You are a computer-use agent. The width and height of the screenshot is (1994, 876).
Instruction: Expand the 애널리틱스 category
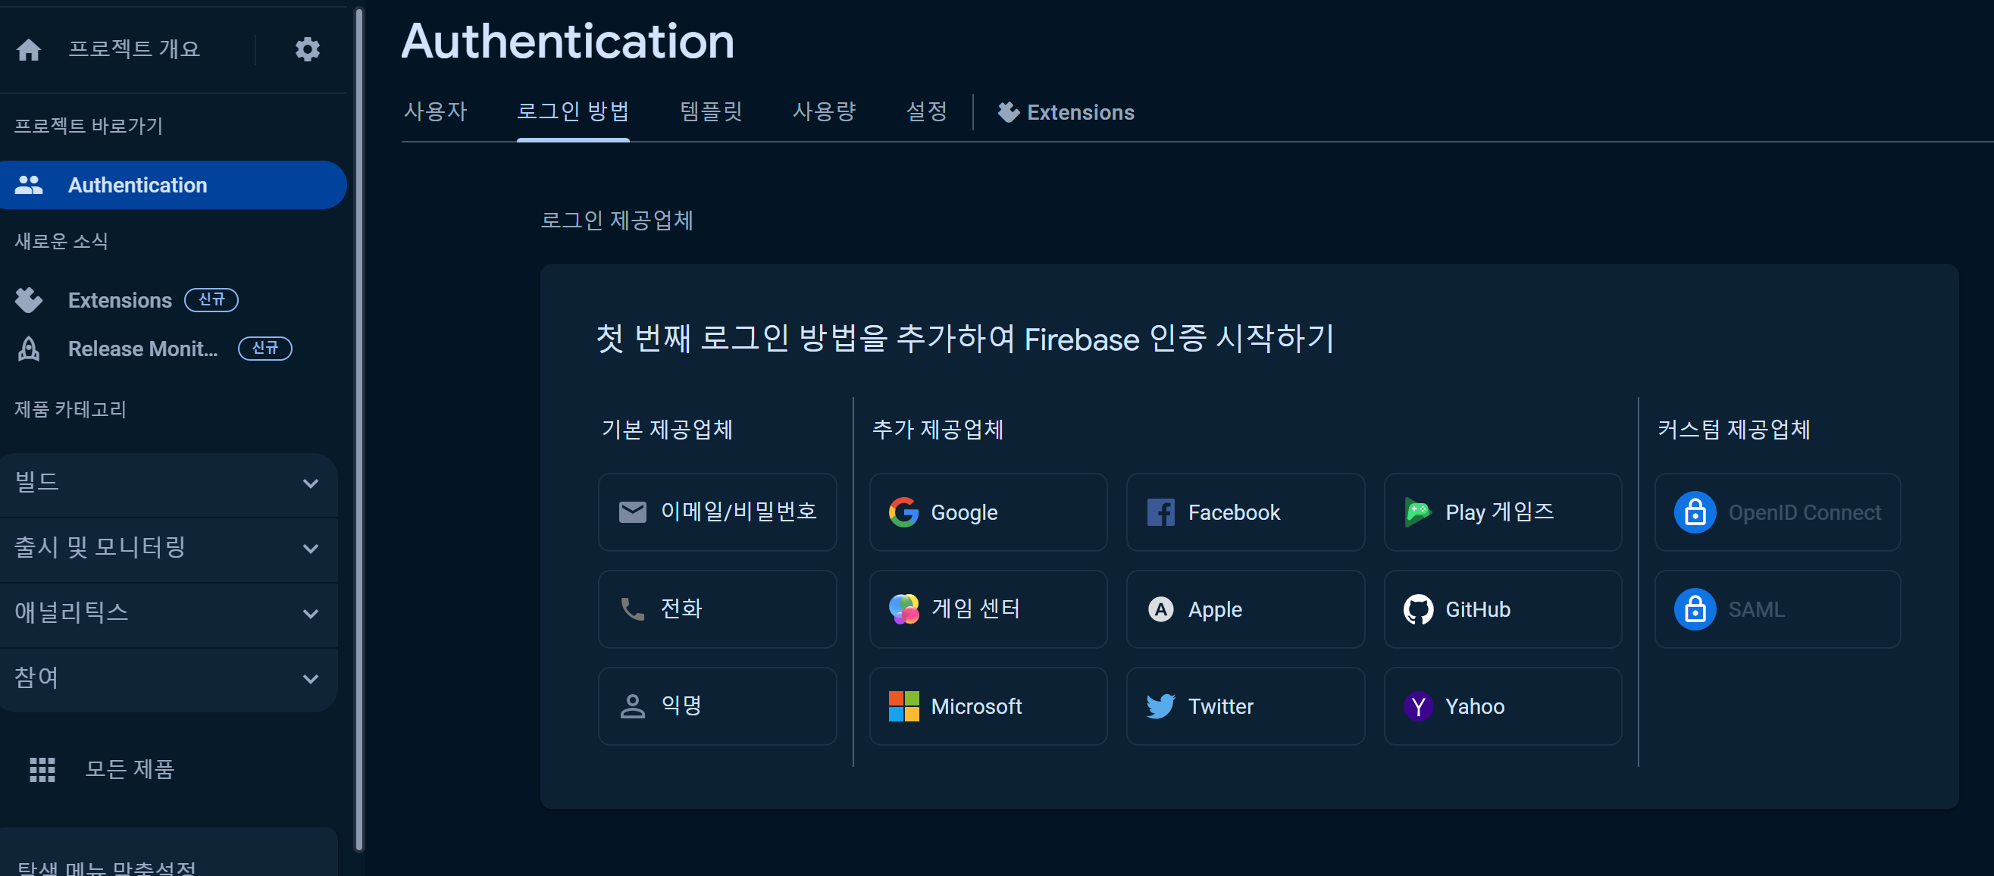169,614
